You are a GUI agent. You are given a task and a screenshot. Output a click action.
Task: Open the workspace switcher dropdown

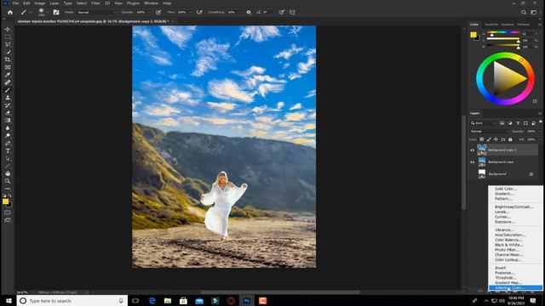tap(534, 12)
